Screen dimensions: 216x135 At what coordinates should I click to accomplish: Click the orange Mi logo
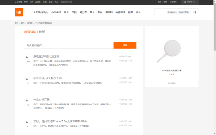(19, 12)
